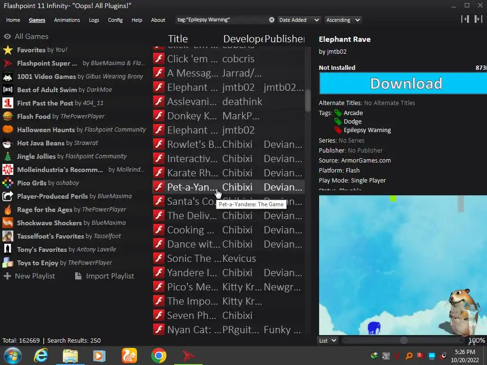Click the Flash icon beside Nyan Cat row
The width and height of the screenshot is (487, 365).
point(159,330)
